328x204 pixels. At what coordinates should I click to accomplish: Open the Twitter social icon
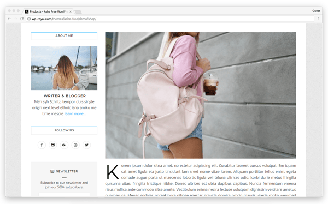click(86, 145)
